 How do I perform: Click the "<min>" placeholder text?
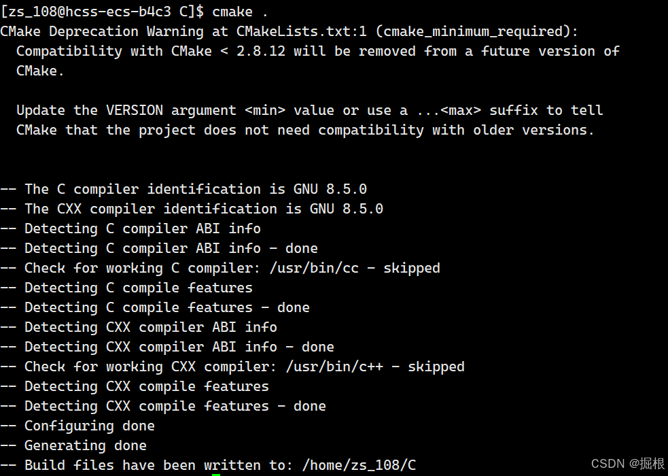pyautogui.click(x=265, y=110)
